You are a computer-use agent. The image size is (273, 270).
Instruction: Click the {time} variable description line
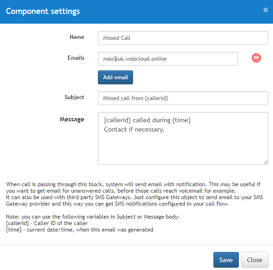pos(79,230)
